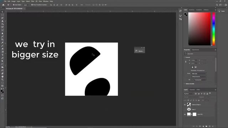This screenshot has width=228, height=128.
Task: Click the Share icon in the top-right corner
Action: [x=226, y=5]
